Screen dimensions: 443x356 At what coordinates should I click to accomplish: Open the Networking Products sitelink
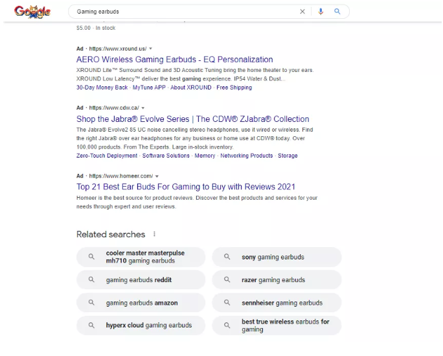point(246,156)
